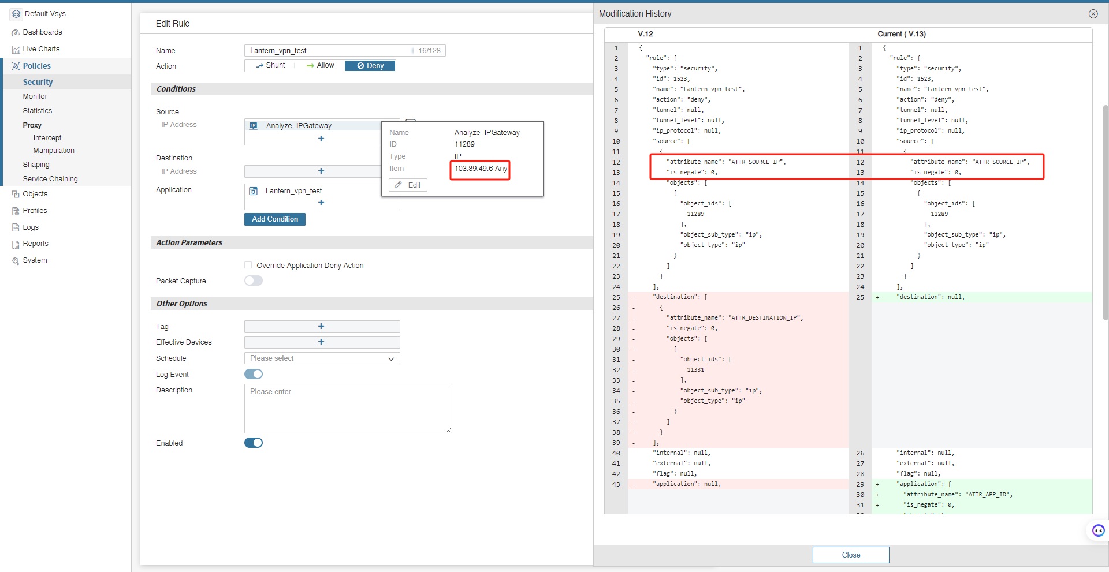Check Override Application Deny Action
1109x572 pixels.
coord(248,266)
